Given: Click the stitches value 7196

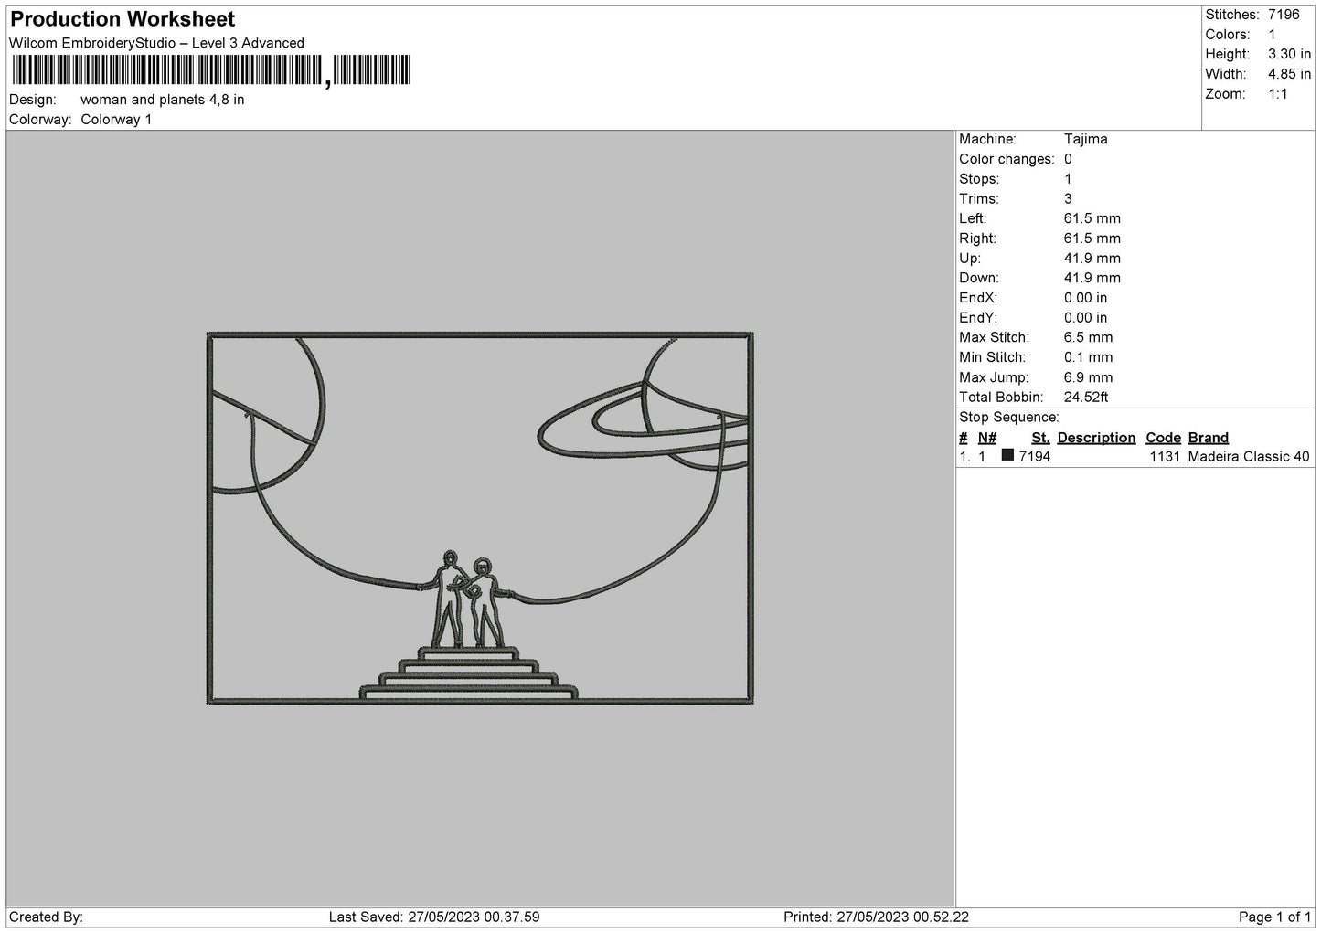Looking at the screenshot, I should coord(1284,15).
